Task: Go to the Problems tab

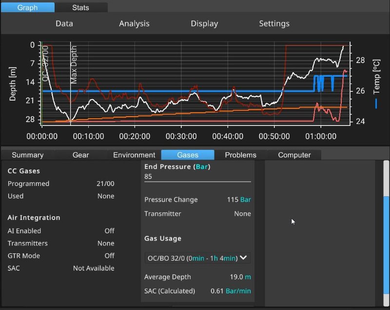Action: click(240, 155)
